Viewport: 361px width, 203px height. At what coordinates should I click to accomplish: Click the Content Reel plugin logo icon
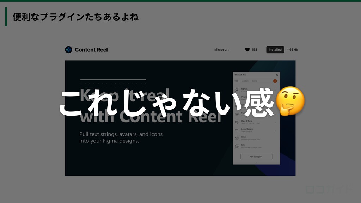[68, 50]
